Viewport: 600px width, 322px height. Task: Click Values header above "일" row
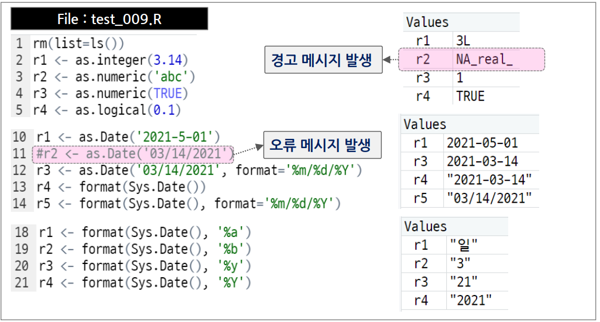(x=426, y=227)
